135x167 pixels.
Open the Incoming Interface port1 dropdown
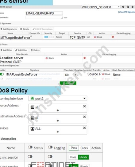pos(58,98)
